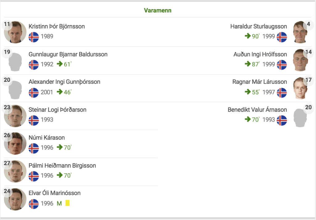The width and height of the screenshot is (316, 220).
Task: Open Kristinn Þór Björnsson player profile photo
Action: pyautogui.click(x=15, y=32)
